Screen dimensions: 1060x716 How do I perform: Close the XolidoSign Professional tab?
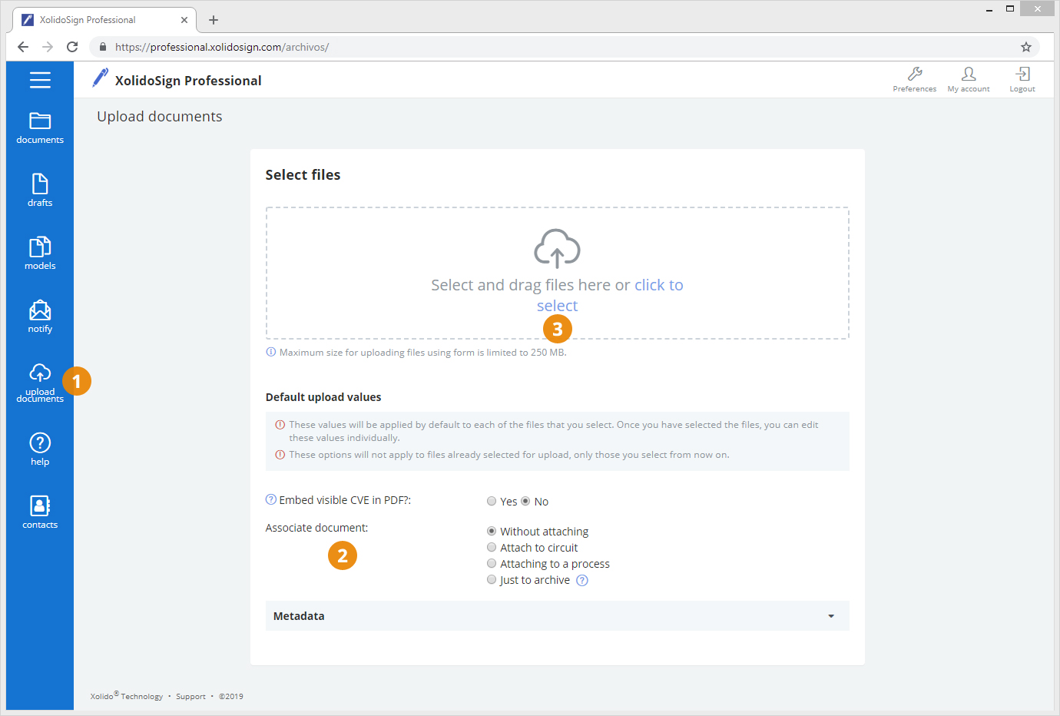(184, 20)
